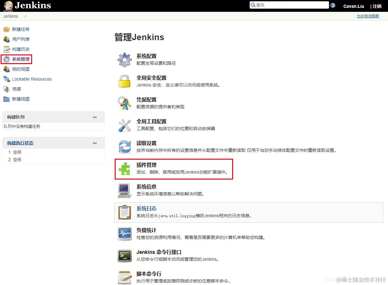The width and height of the screenshot is (388, 285).
Task: Click the Jenkins butler logo icon
Action: (x=8, y=6)
